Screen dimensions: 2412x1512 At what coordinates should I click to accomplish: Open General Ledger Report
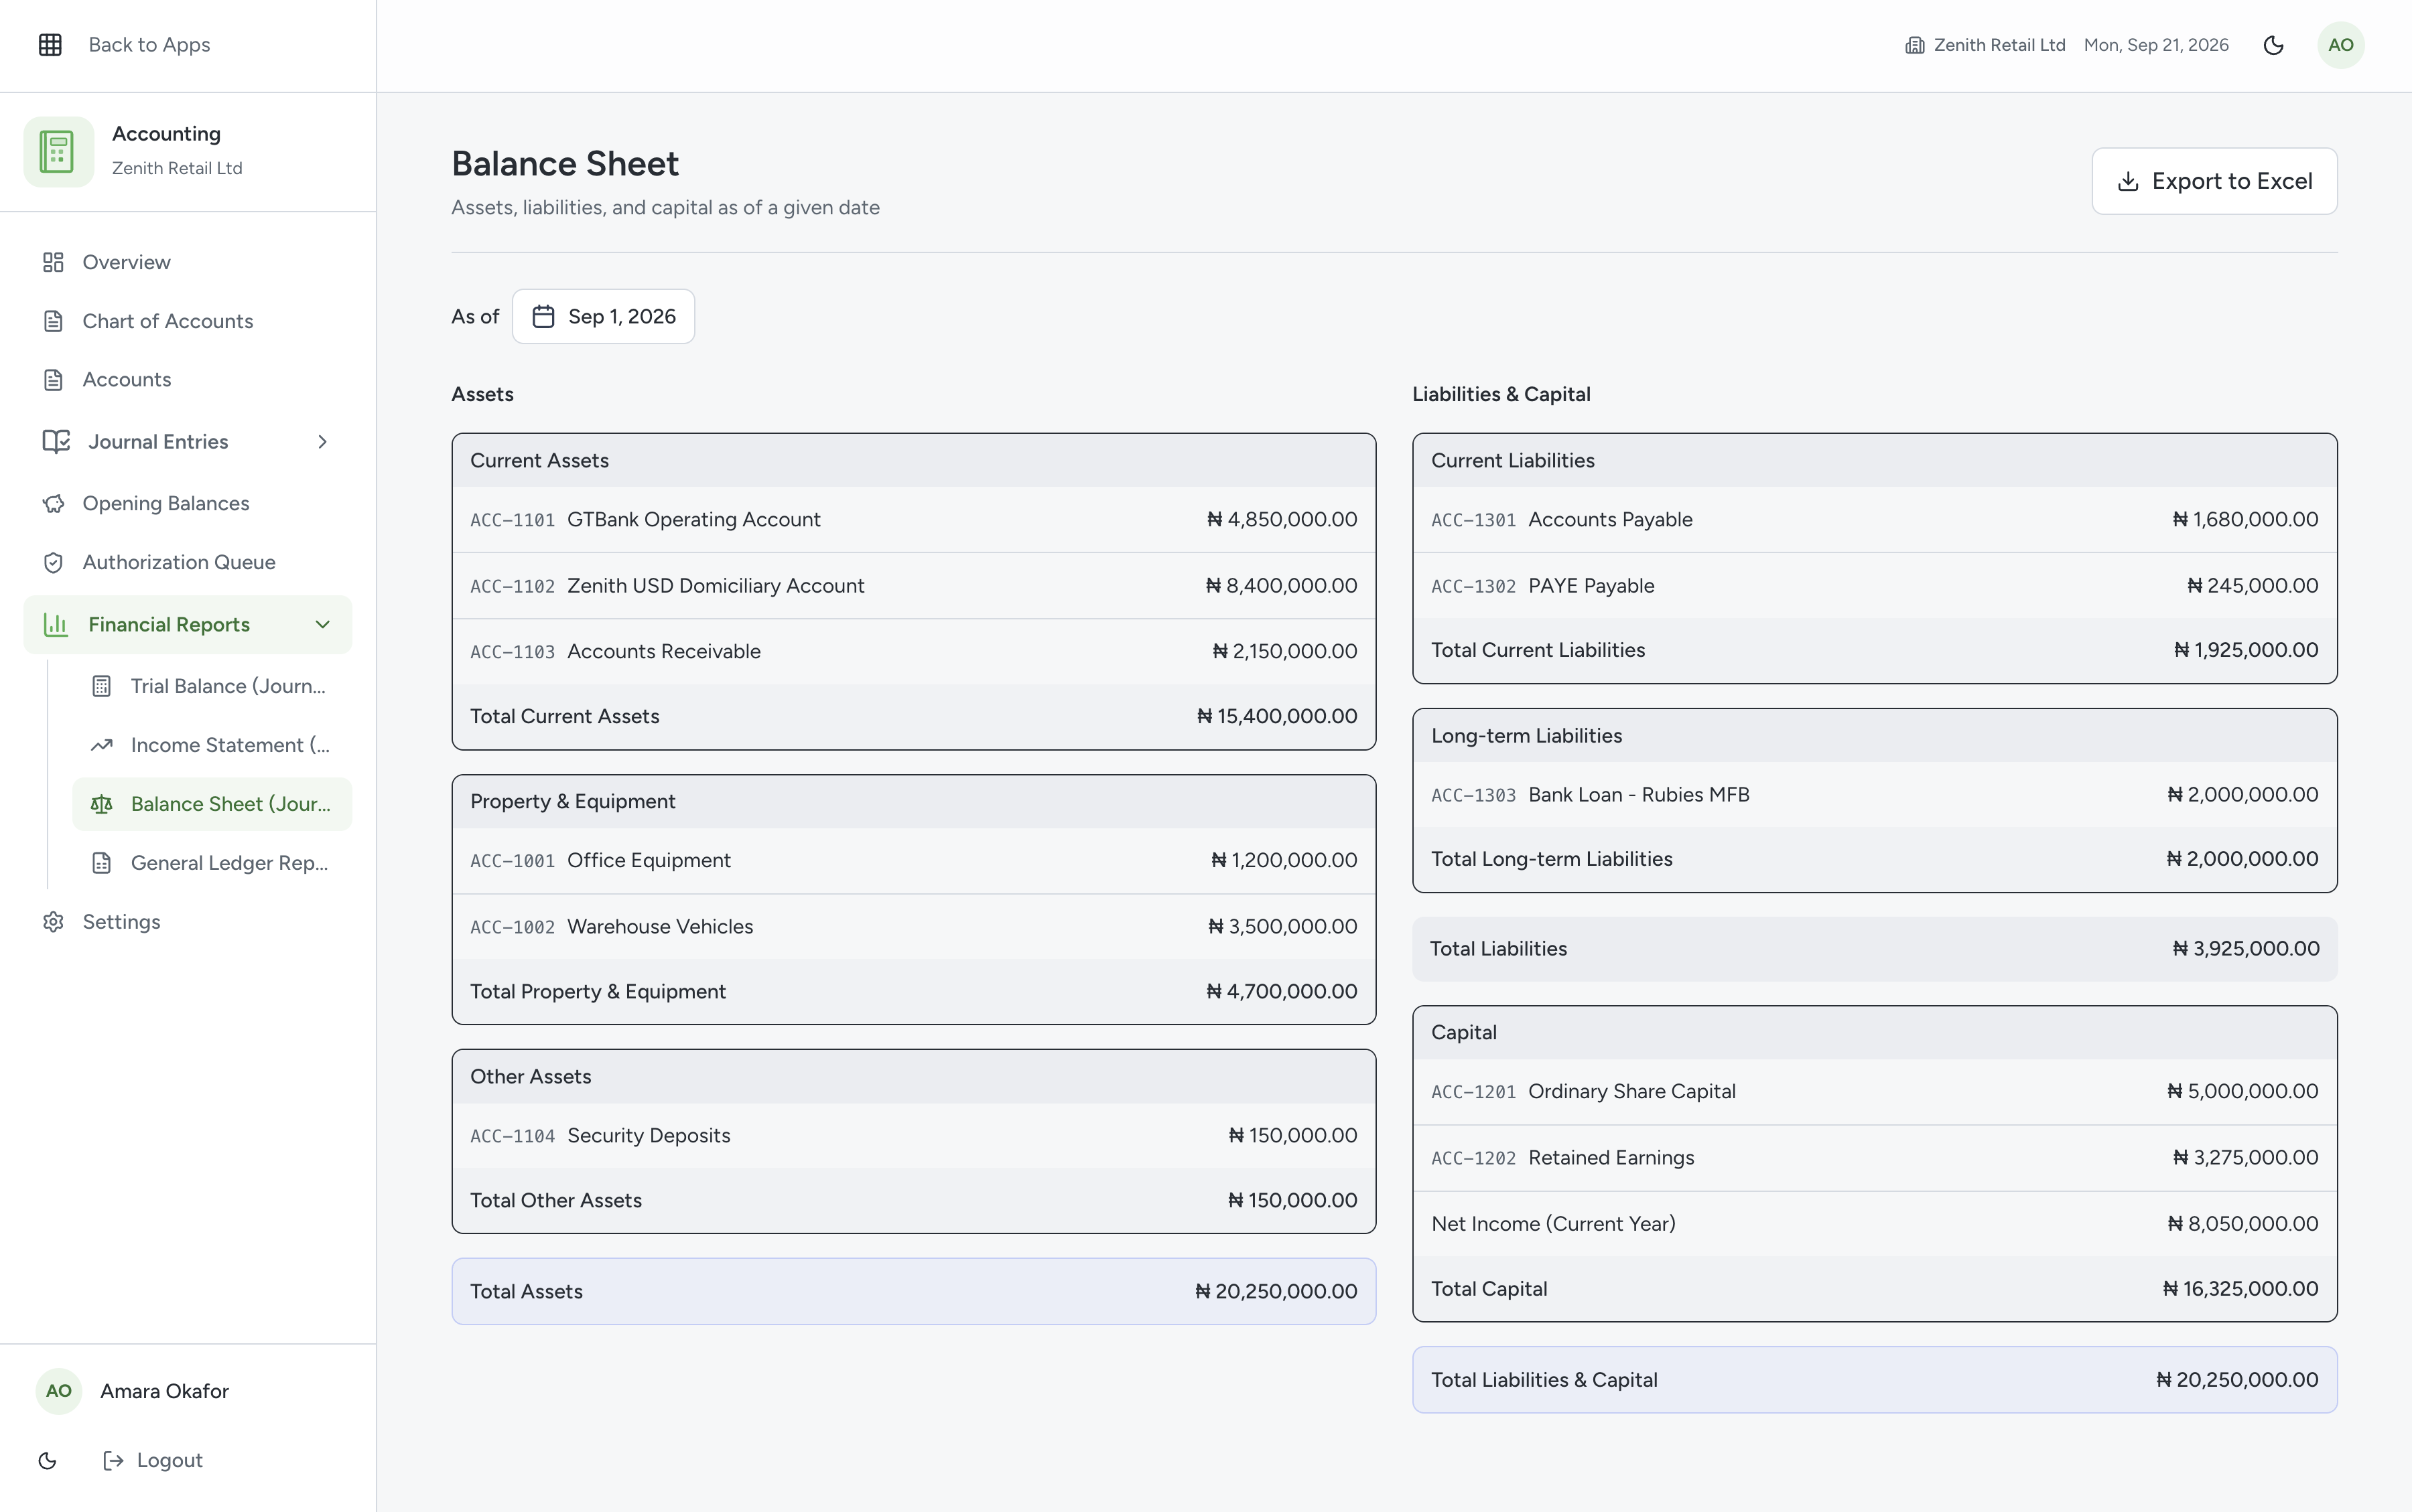[212, 863]
